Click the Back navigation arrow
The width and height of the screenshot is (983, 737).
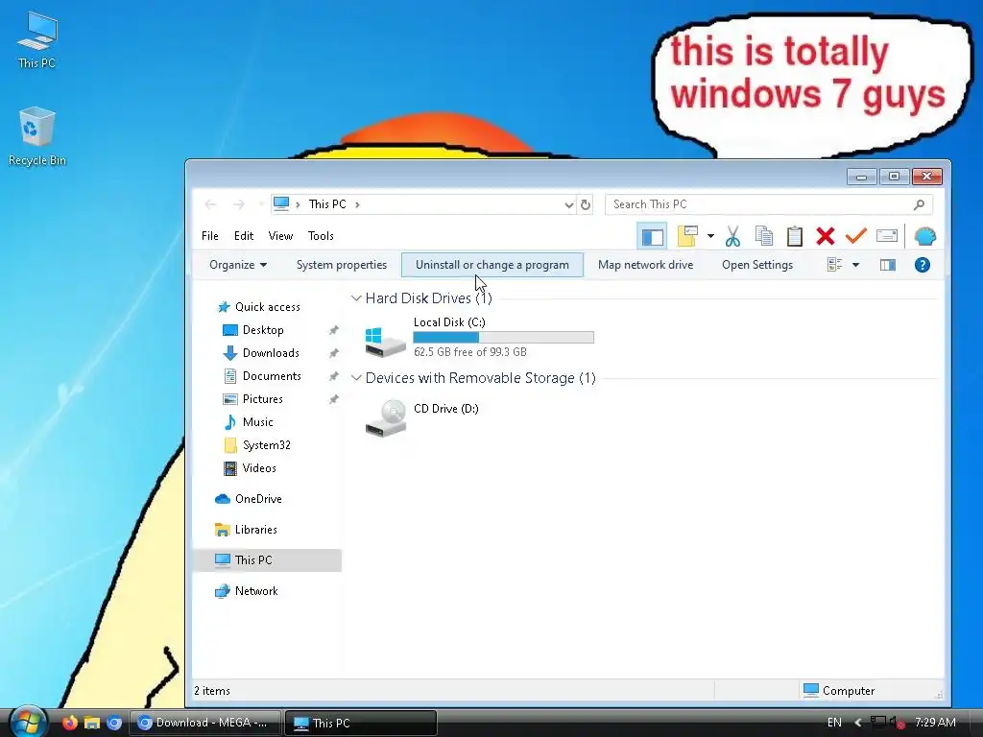pos(210,204)
